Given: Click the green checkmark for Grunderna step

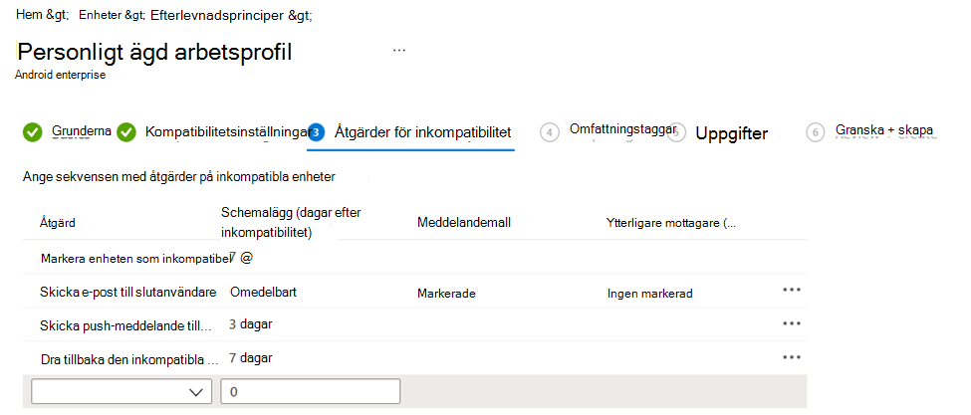Looking at the screenshot, I should point(32,132).
